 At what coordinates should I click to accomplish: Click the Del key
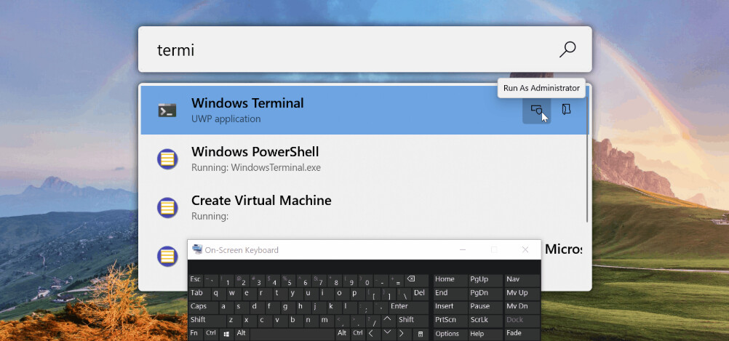[x=421, y=294]
